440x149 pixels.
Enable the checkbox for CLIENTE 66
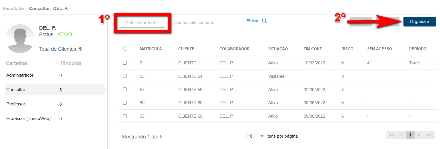(x=125, y=116)
